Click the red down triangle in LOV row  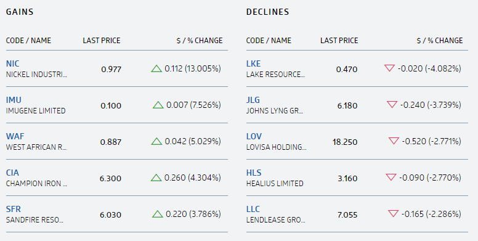(394, 141)
